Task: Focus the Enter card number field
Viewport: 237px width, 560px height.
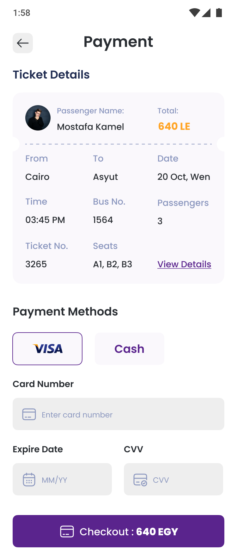Action: coord(126,414)
